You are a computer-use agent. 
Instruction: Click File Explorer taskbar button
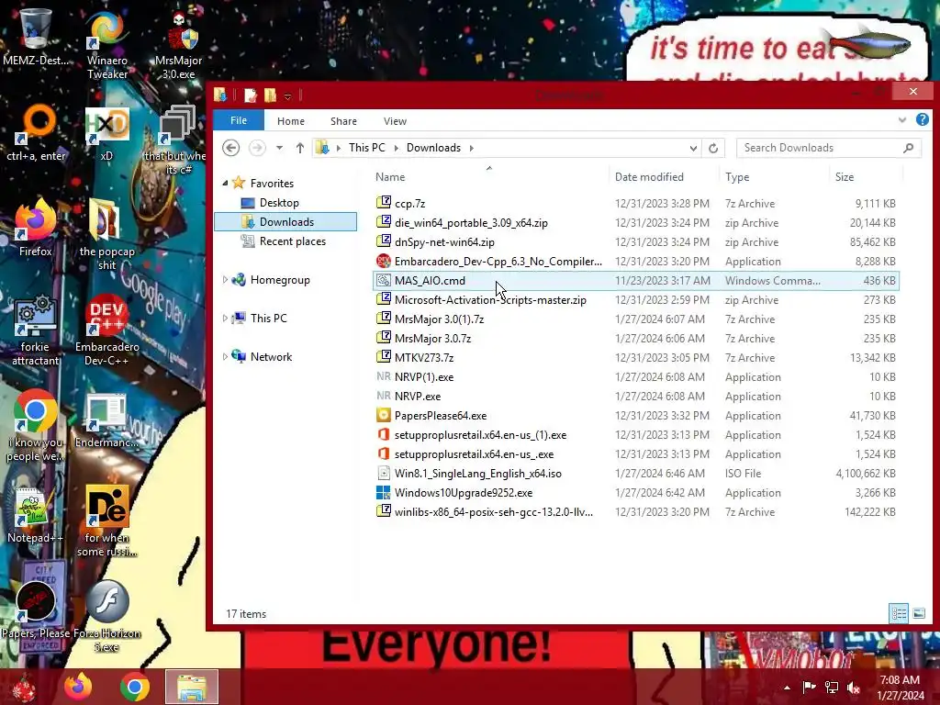point(191,687)
